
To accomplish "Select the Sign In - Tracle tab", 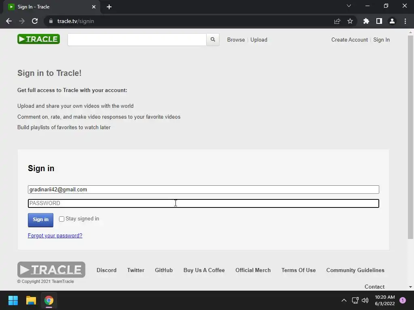I will point(51,7).
